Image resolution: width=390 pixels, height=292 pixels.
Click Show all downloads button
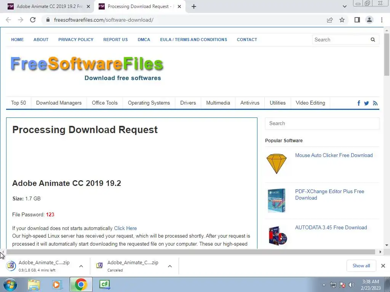[x=361, y=266]
